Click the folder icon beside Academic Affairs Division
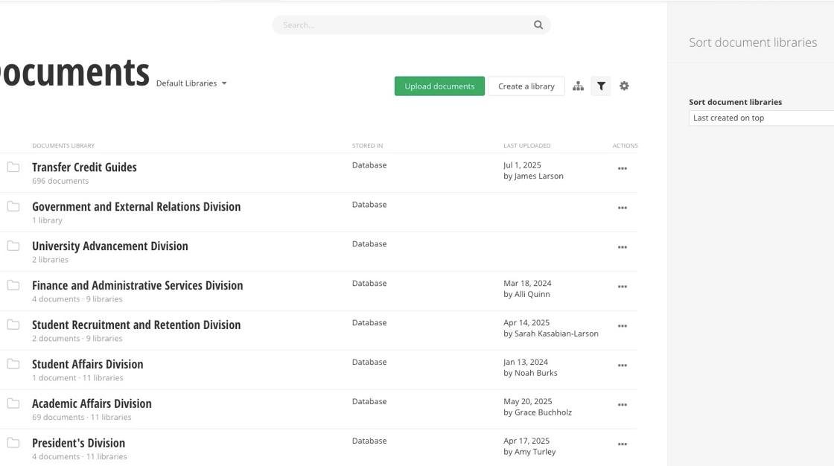 [13, 403]
